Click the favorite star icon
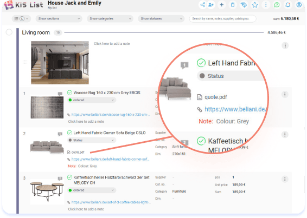Viewport: 307px width, 218px height. [255, 4]
